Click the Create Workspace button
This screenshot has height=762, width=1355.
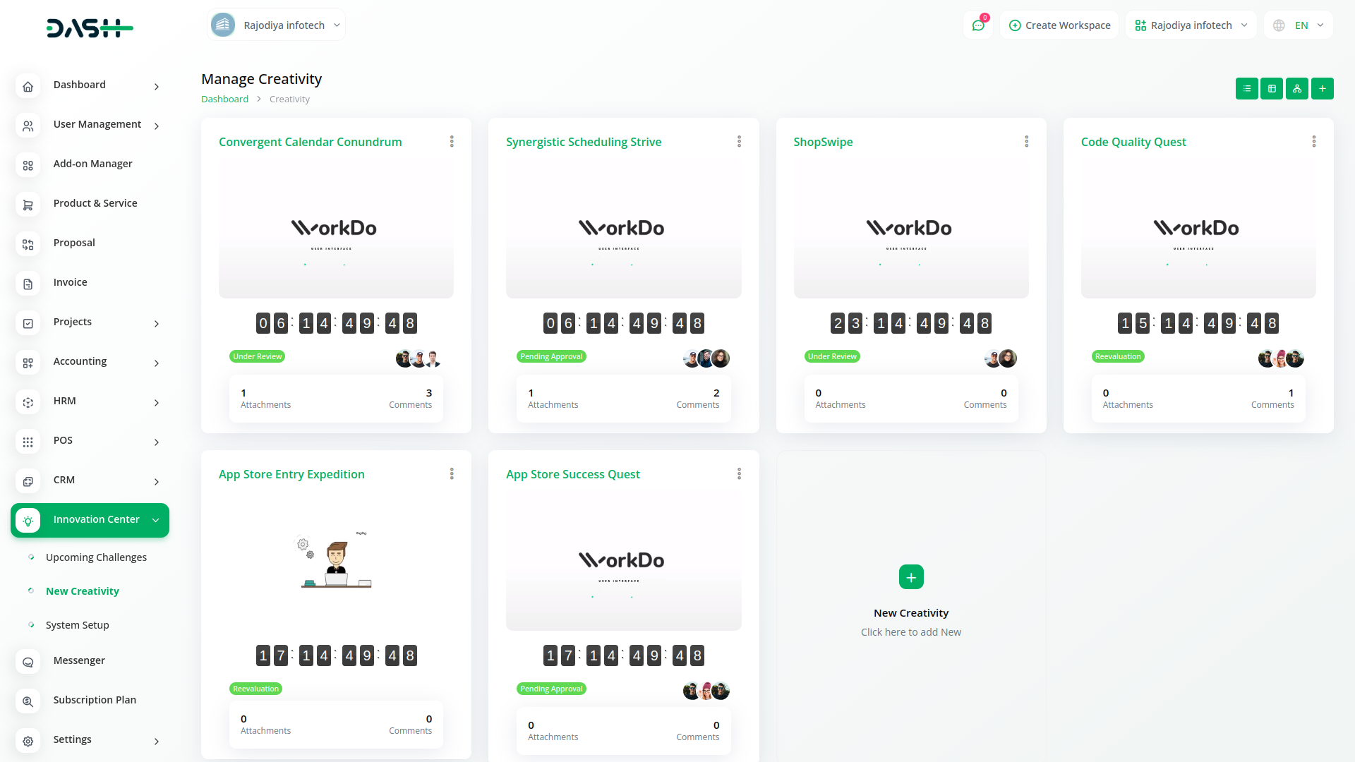(1059, 25)
